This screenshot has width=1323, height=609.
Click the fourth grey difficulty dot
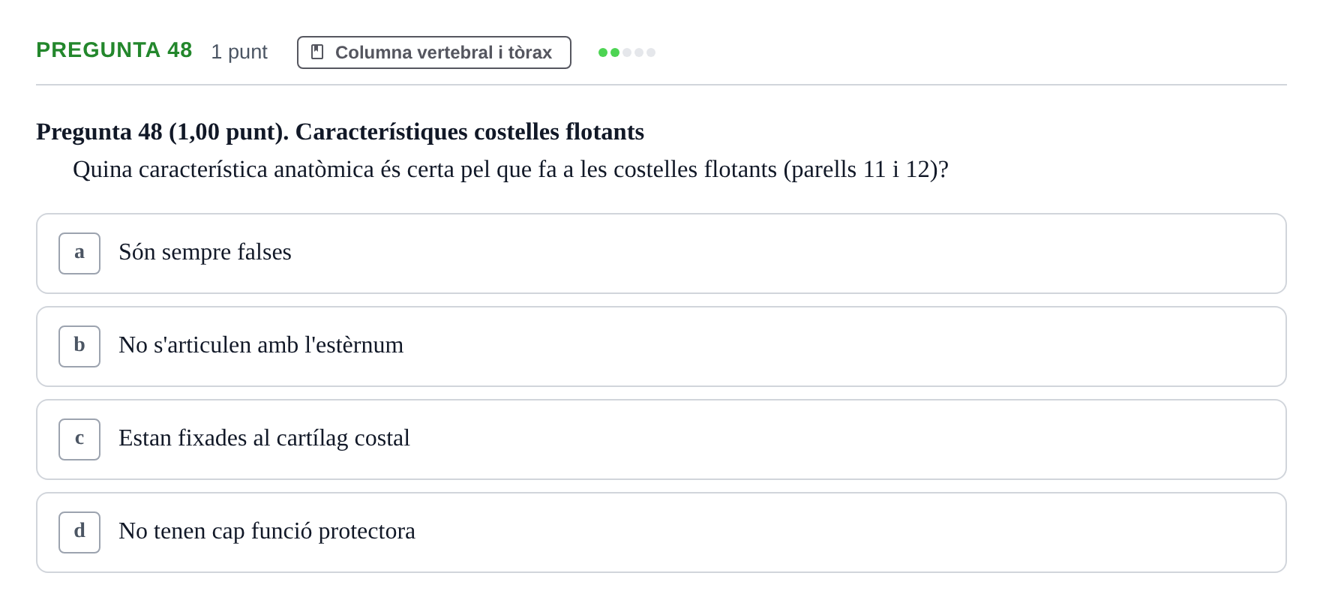(639, 52)
